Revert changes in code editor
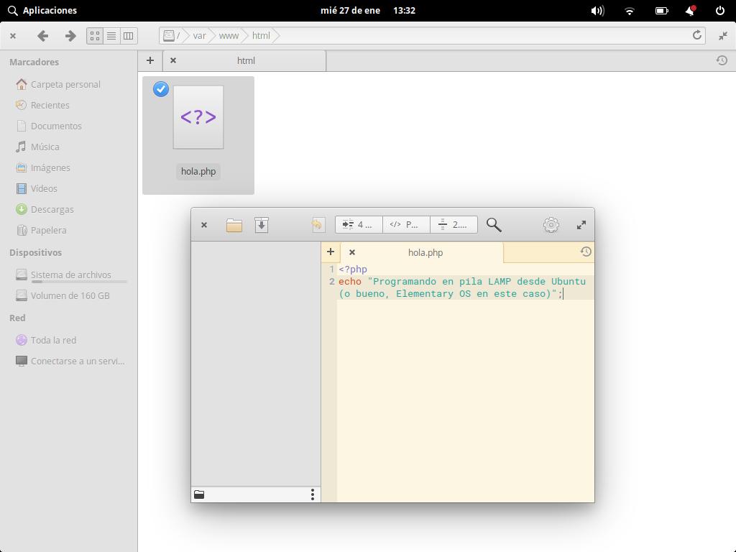 pos(317,225)
